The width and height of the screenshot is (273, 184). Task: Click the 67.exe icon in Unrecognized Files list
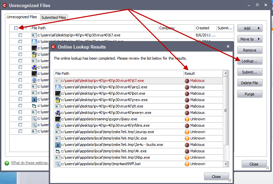pos(34,35)
